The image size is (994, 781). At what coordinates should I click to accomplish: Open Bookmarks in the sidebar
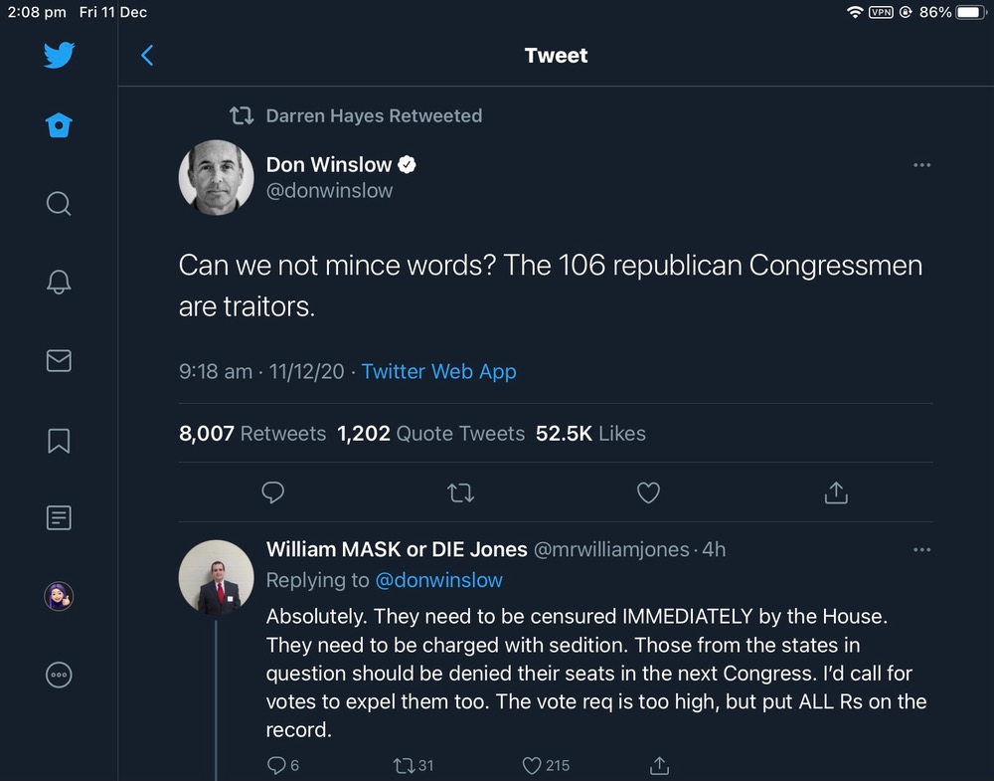[59, 439]
